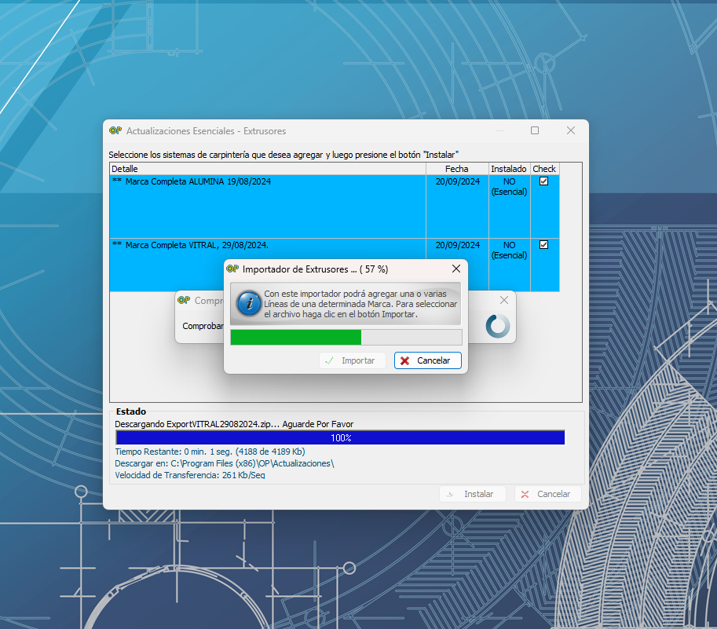The width and height of the screenshot is (717, 629).
Task: Click the Check column header
Action: 544,169
